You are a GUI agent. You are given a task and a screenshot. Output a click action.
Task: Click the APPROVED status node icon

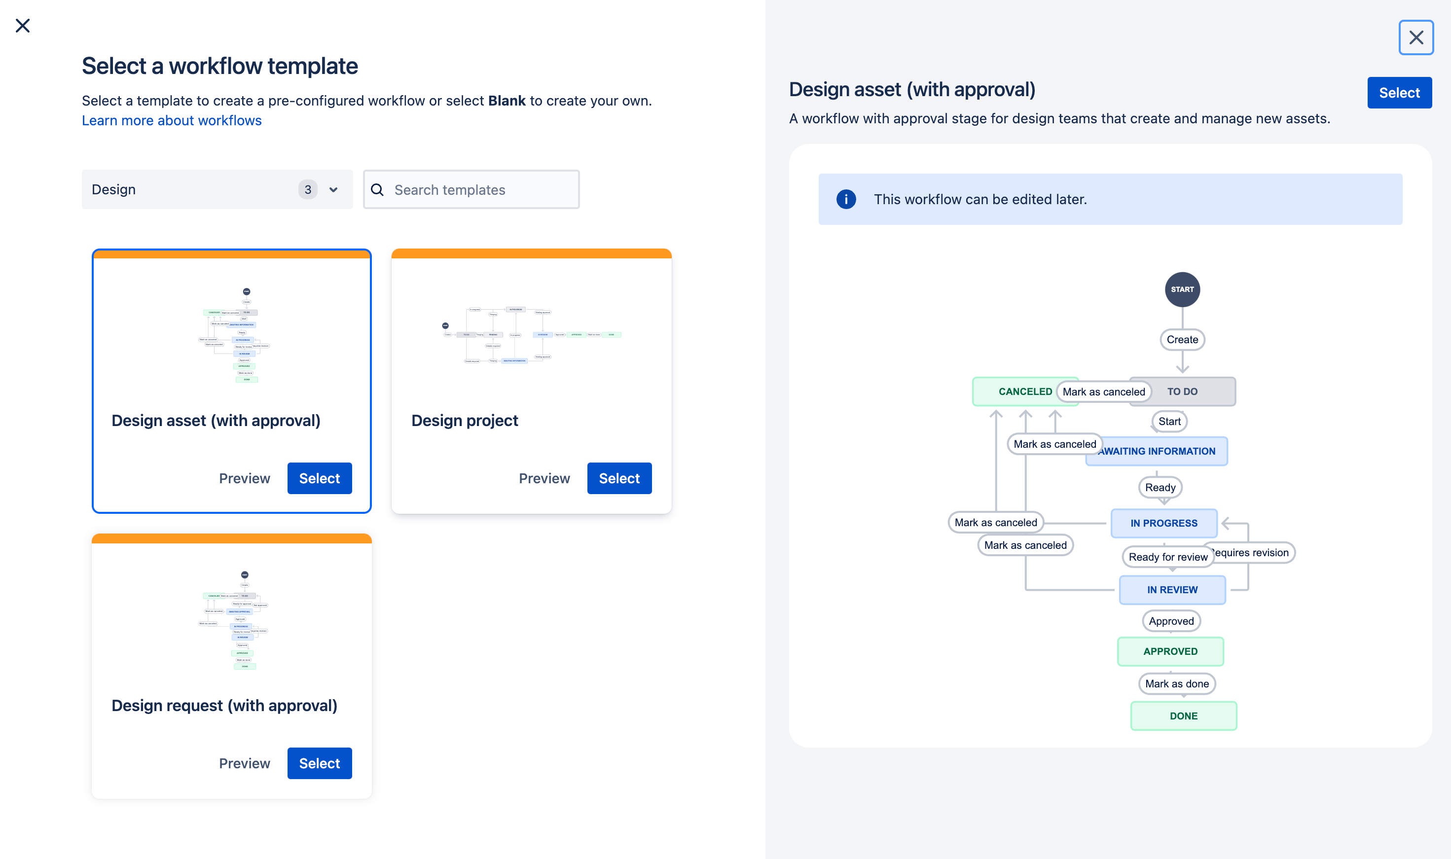(x=1169, y=650)
